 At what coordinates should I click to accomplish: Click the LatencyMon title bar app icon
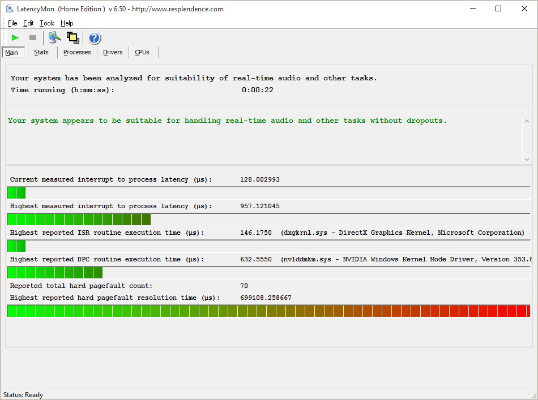pyautogui.click(x=10, y=9)
